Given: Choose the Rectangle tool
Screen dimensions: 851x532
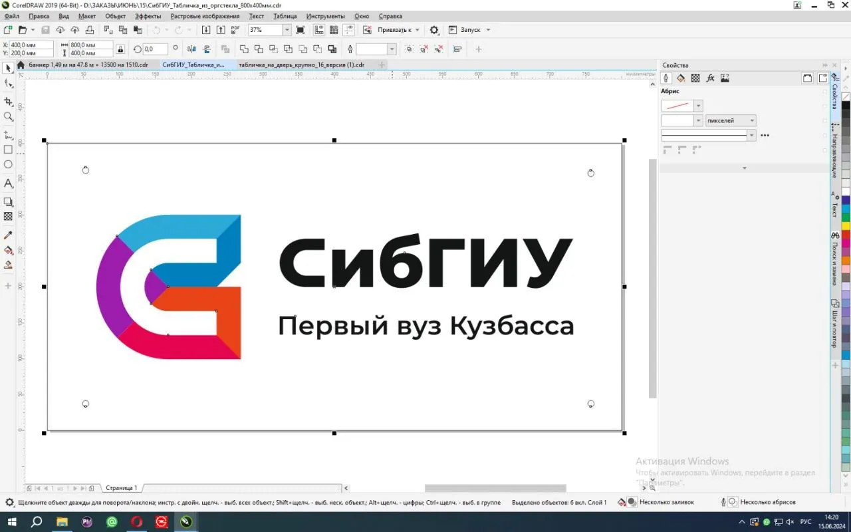Looking at the screenshot, I should coord(8,150).
